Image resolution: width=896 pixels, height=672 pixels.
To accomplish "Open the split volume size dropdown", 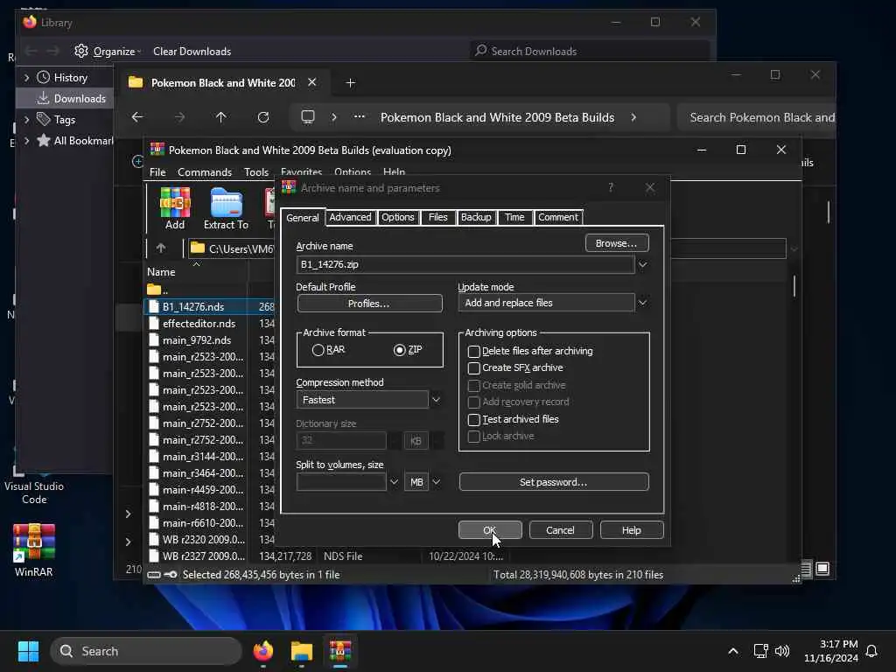I will point(394,482).
